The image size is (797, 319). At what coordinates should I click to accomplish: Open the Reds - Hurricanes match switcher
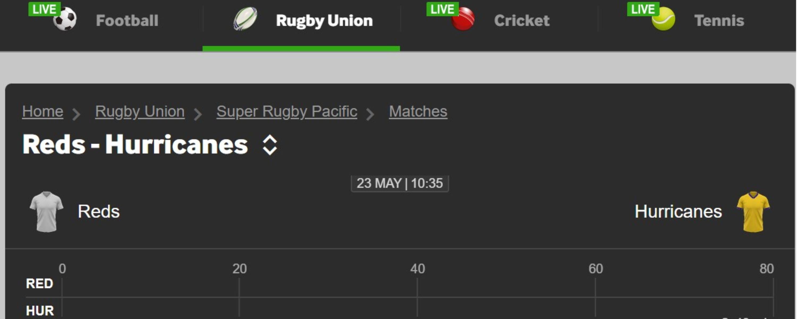click(270, 145)
